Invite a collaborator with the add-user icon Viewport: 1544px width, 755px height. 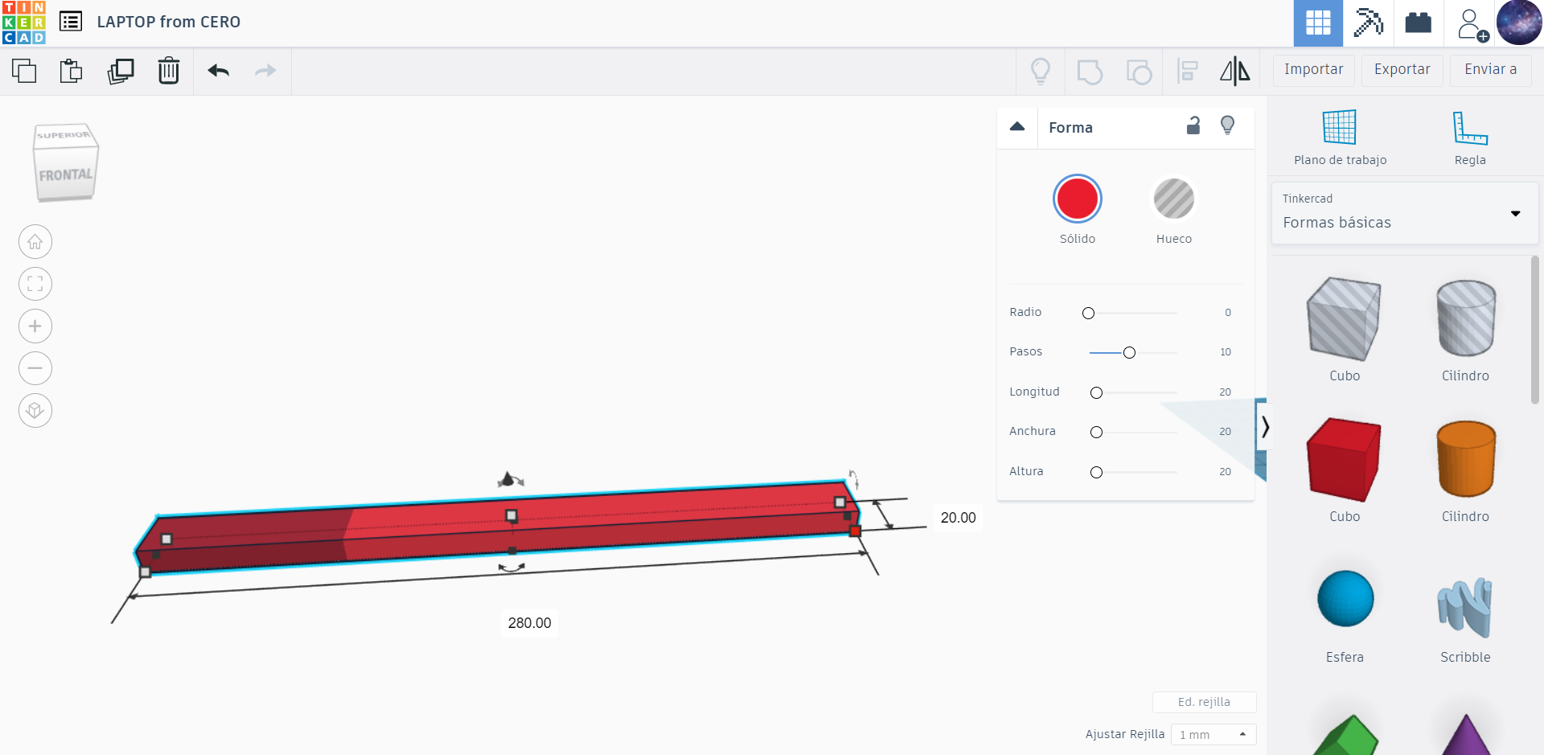coord(1472,25)
